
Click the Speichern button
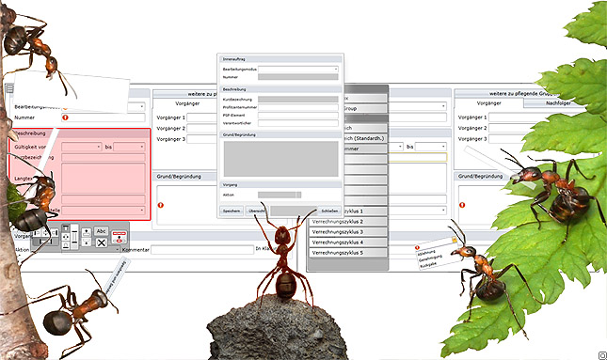[232, 211]
